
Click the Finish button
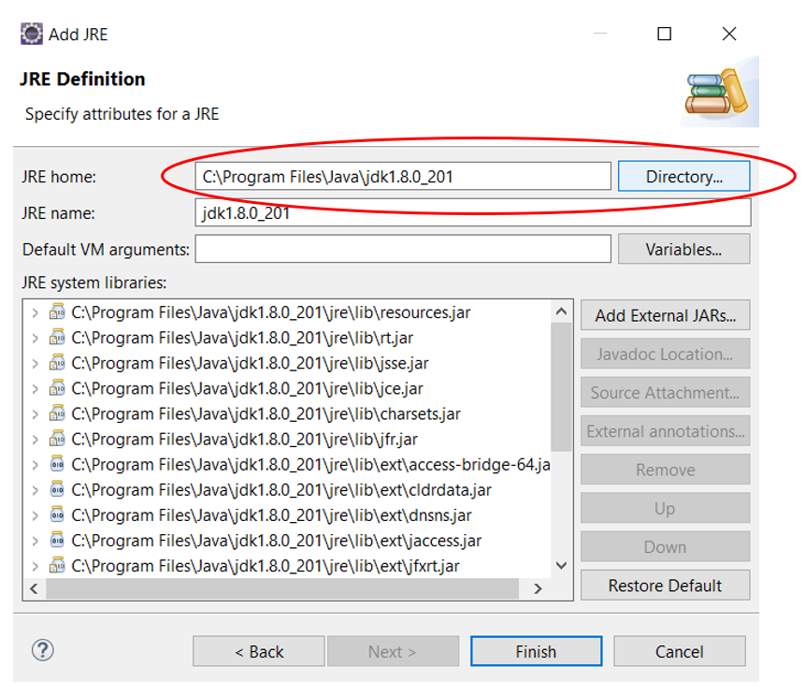(x=536, y=651)
